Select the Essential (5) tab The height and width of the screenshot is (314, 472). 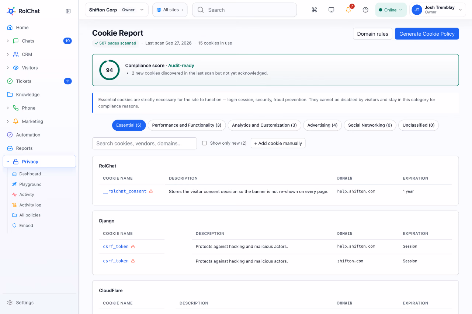coord(129,125)
